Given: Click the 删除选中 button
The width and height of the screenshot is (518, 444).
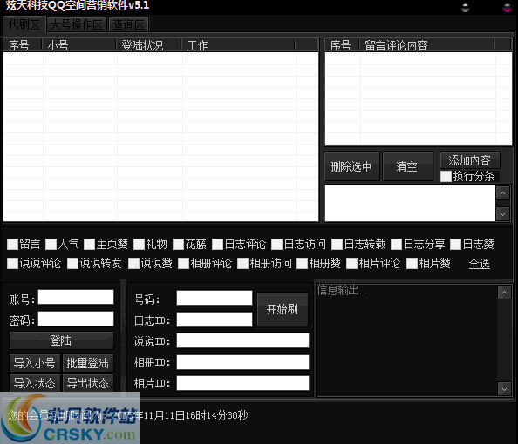Looking at the screenshot, I should click(351, 166).
